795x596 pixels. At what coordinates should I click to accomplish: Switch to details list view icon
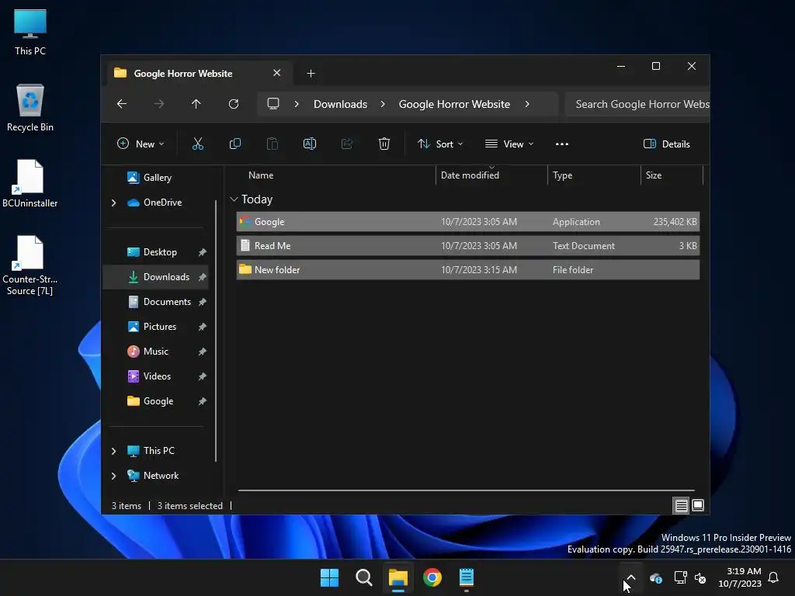[x=681, y=505]
